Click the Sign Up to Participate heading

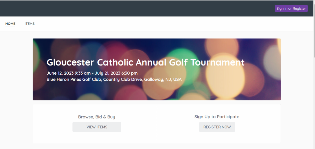pyautogui.click(x=217, y=117)
